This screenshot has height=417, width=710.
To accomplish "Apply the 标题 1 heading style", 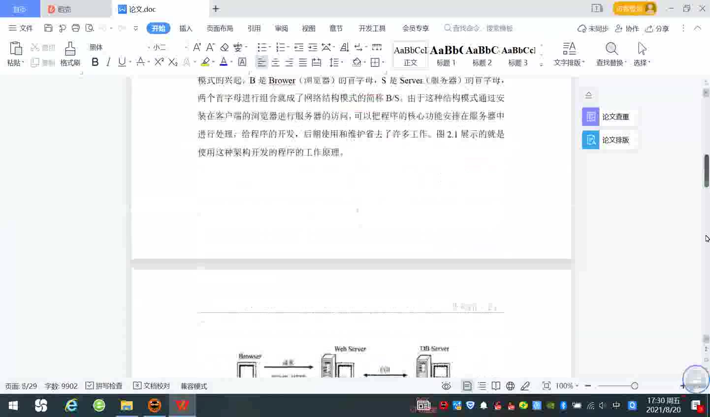I will [x=446, y=55].
